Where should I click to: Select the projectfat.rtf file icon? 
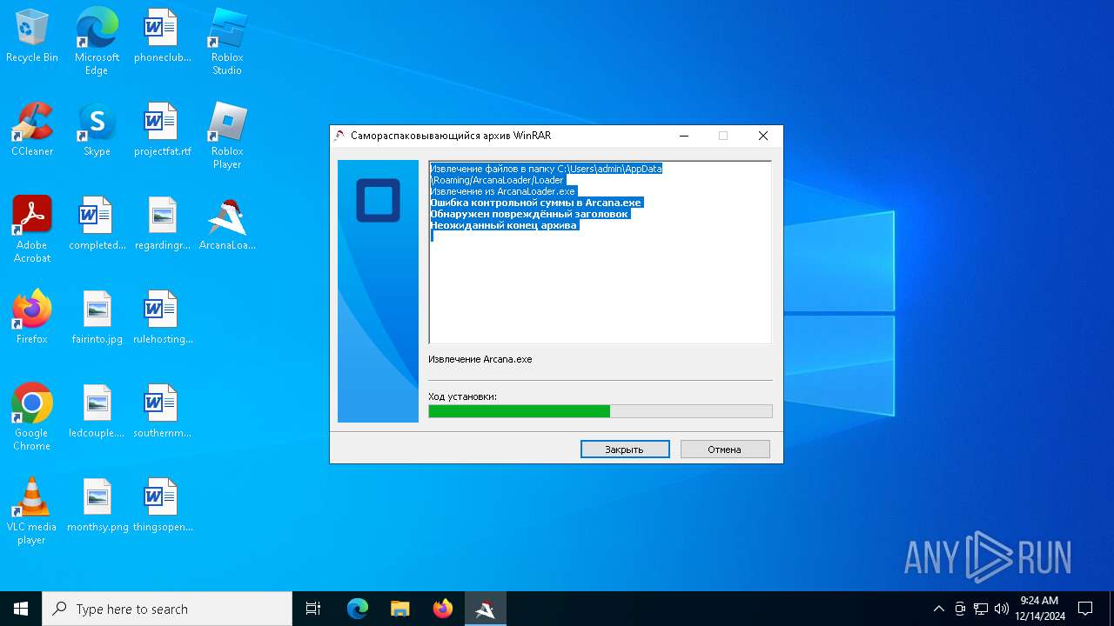[162, 129]
